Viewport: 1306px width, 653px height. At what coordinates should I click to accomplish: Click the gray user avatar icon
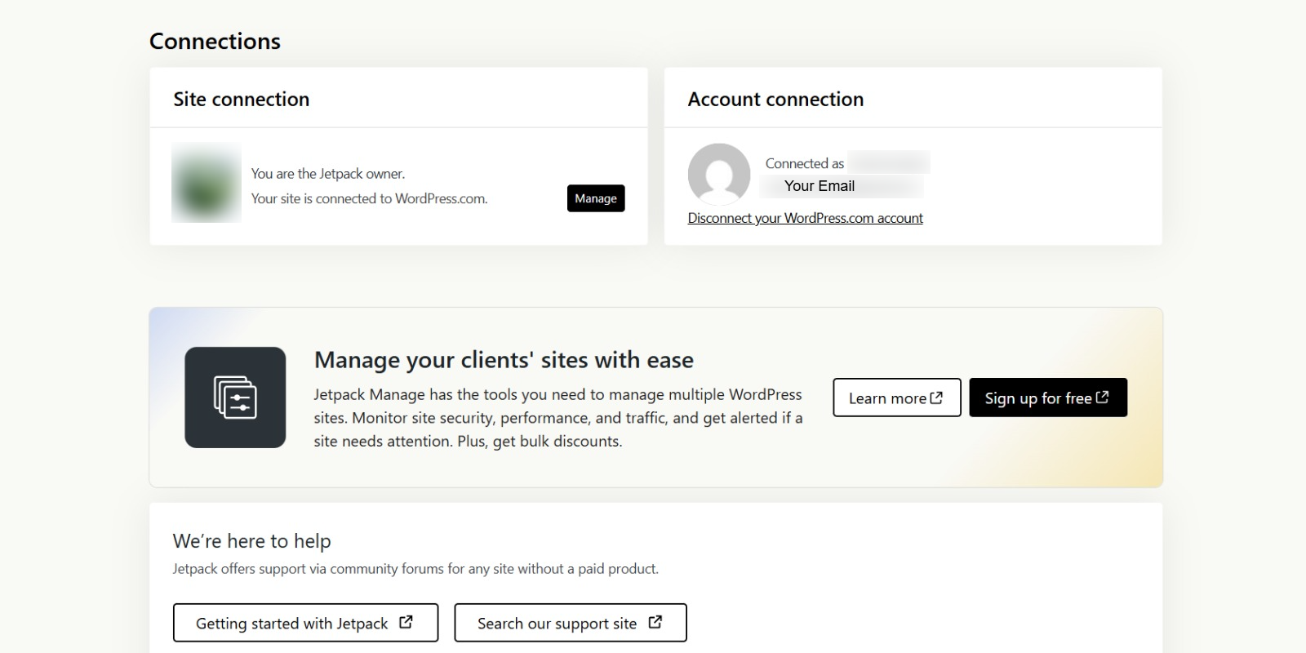(718, 174)
